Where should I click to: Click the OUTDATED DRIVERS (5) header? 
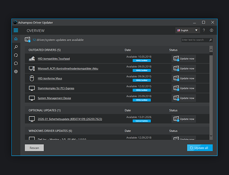pos(45,50)
